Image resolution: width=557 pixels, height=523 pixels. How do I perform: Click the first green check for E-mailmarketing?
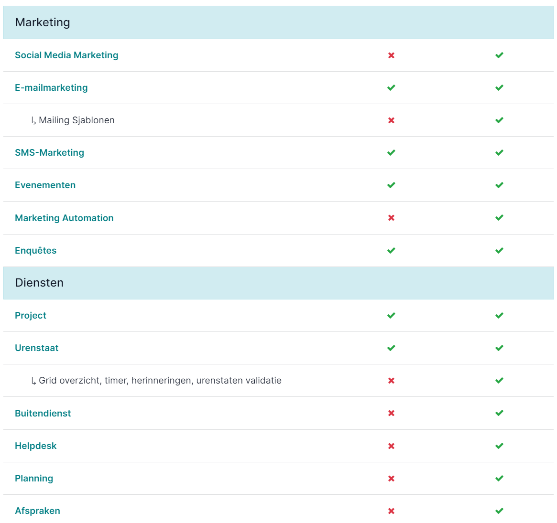[391, 87]
